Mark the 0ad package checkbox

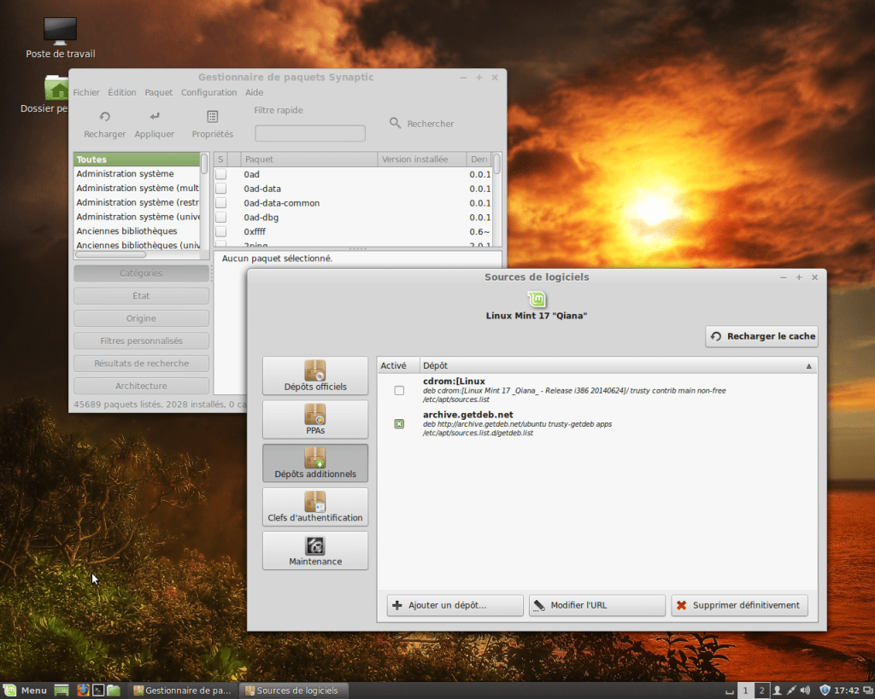point(220,174)
